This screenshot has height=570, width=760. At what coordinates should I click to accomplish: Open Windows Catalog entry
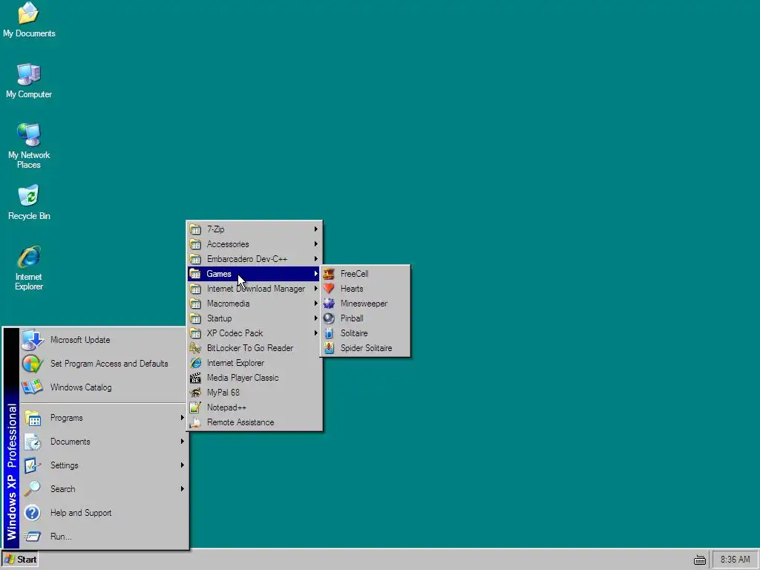103,387
